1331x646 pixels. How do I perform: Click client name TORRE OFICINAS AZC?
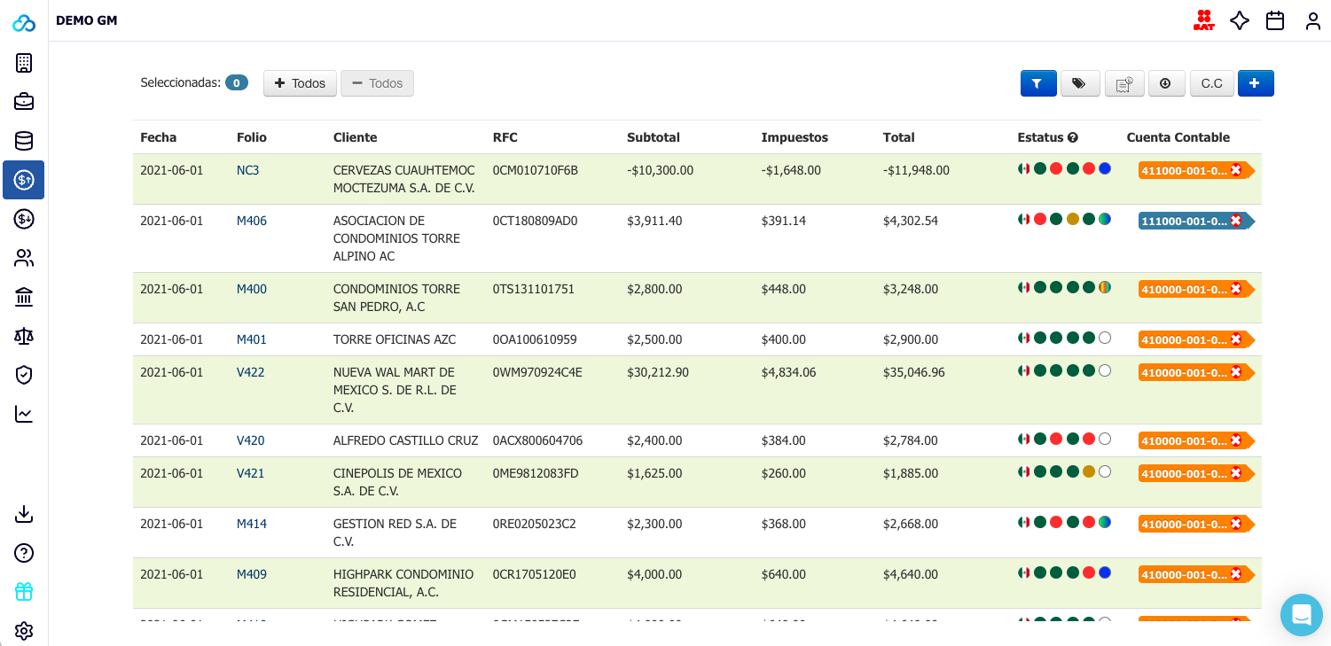coord(394,339)
